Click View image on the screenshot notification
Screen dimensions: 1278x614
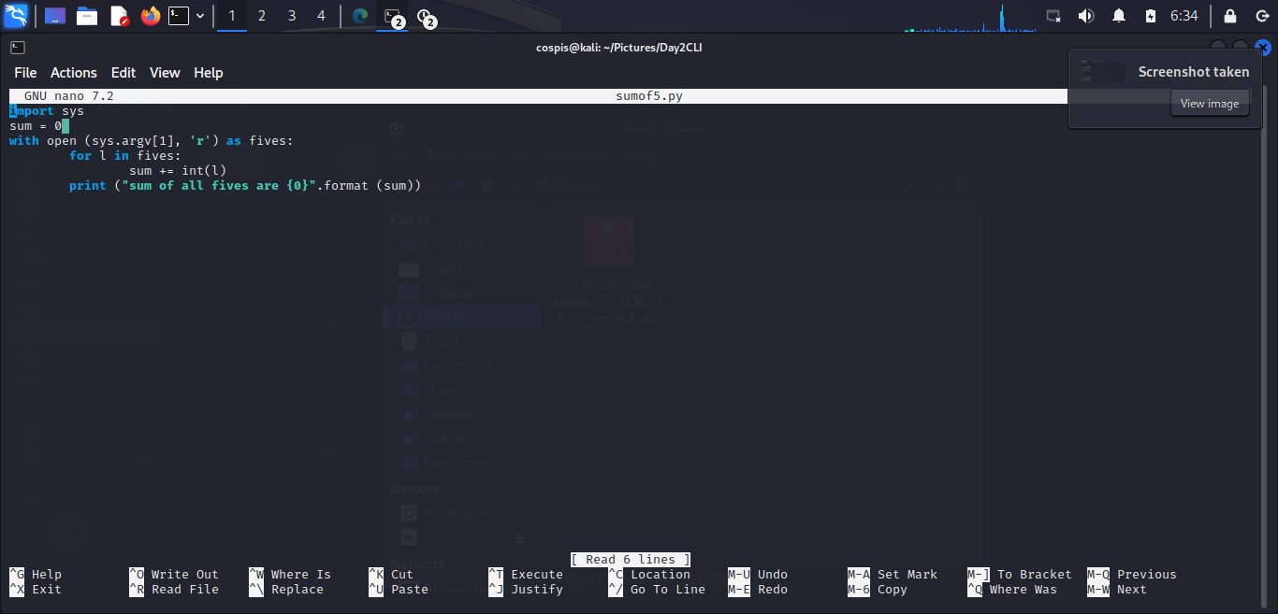point(1210,103)
